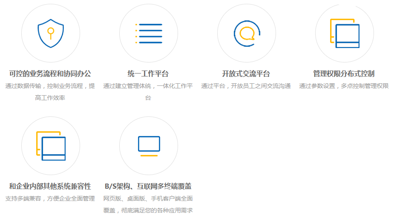The width and height of the screenshot is (394, 215).
Task: Open the 和企业内部其他系统兼容性 heading
Action: coord(50,186)
